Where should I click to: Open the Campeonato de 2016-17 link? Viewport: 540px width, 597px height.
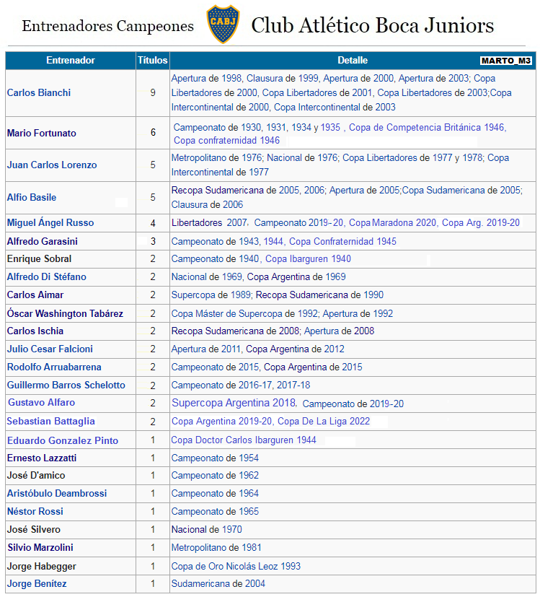click(221, 385)
